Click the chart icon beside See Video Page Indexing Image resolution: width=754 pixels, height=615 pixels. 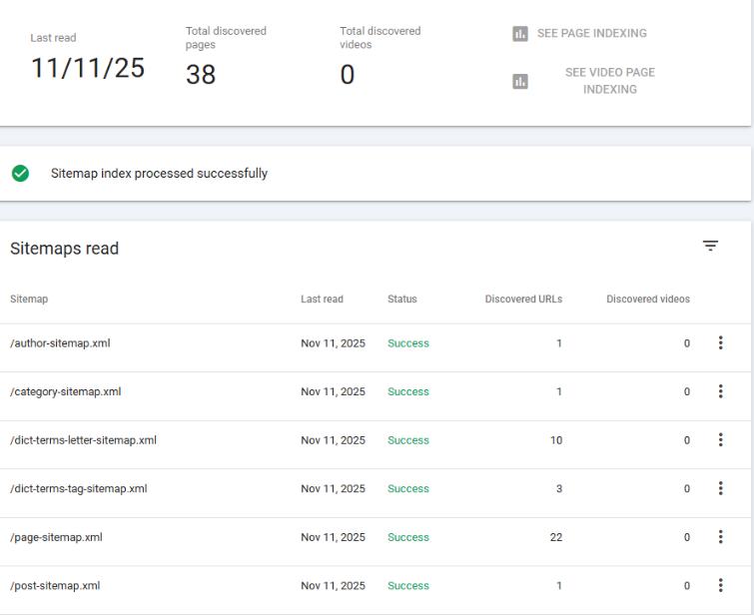click(x=520, y=81)
